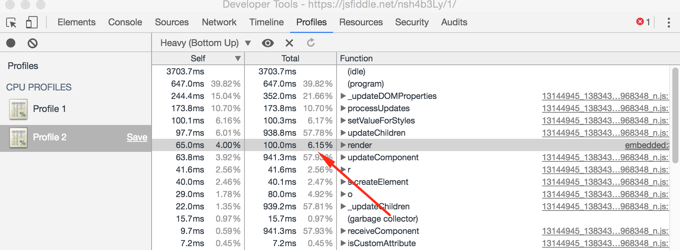Exclude selected function X icon
680x250 pixels.
click(289, 43)
